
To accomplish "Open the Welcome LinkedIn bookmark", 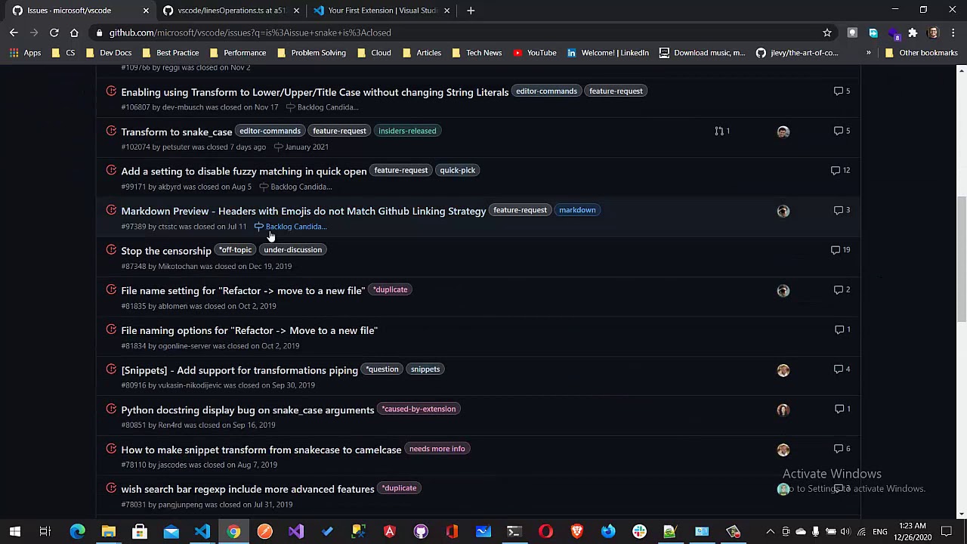I will tap(607, 53).
